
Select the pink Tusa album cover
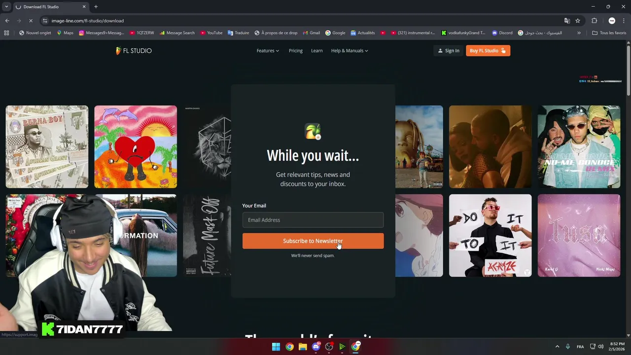coord(579,235)
